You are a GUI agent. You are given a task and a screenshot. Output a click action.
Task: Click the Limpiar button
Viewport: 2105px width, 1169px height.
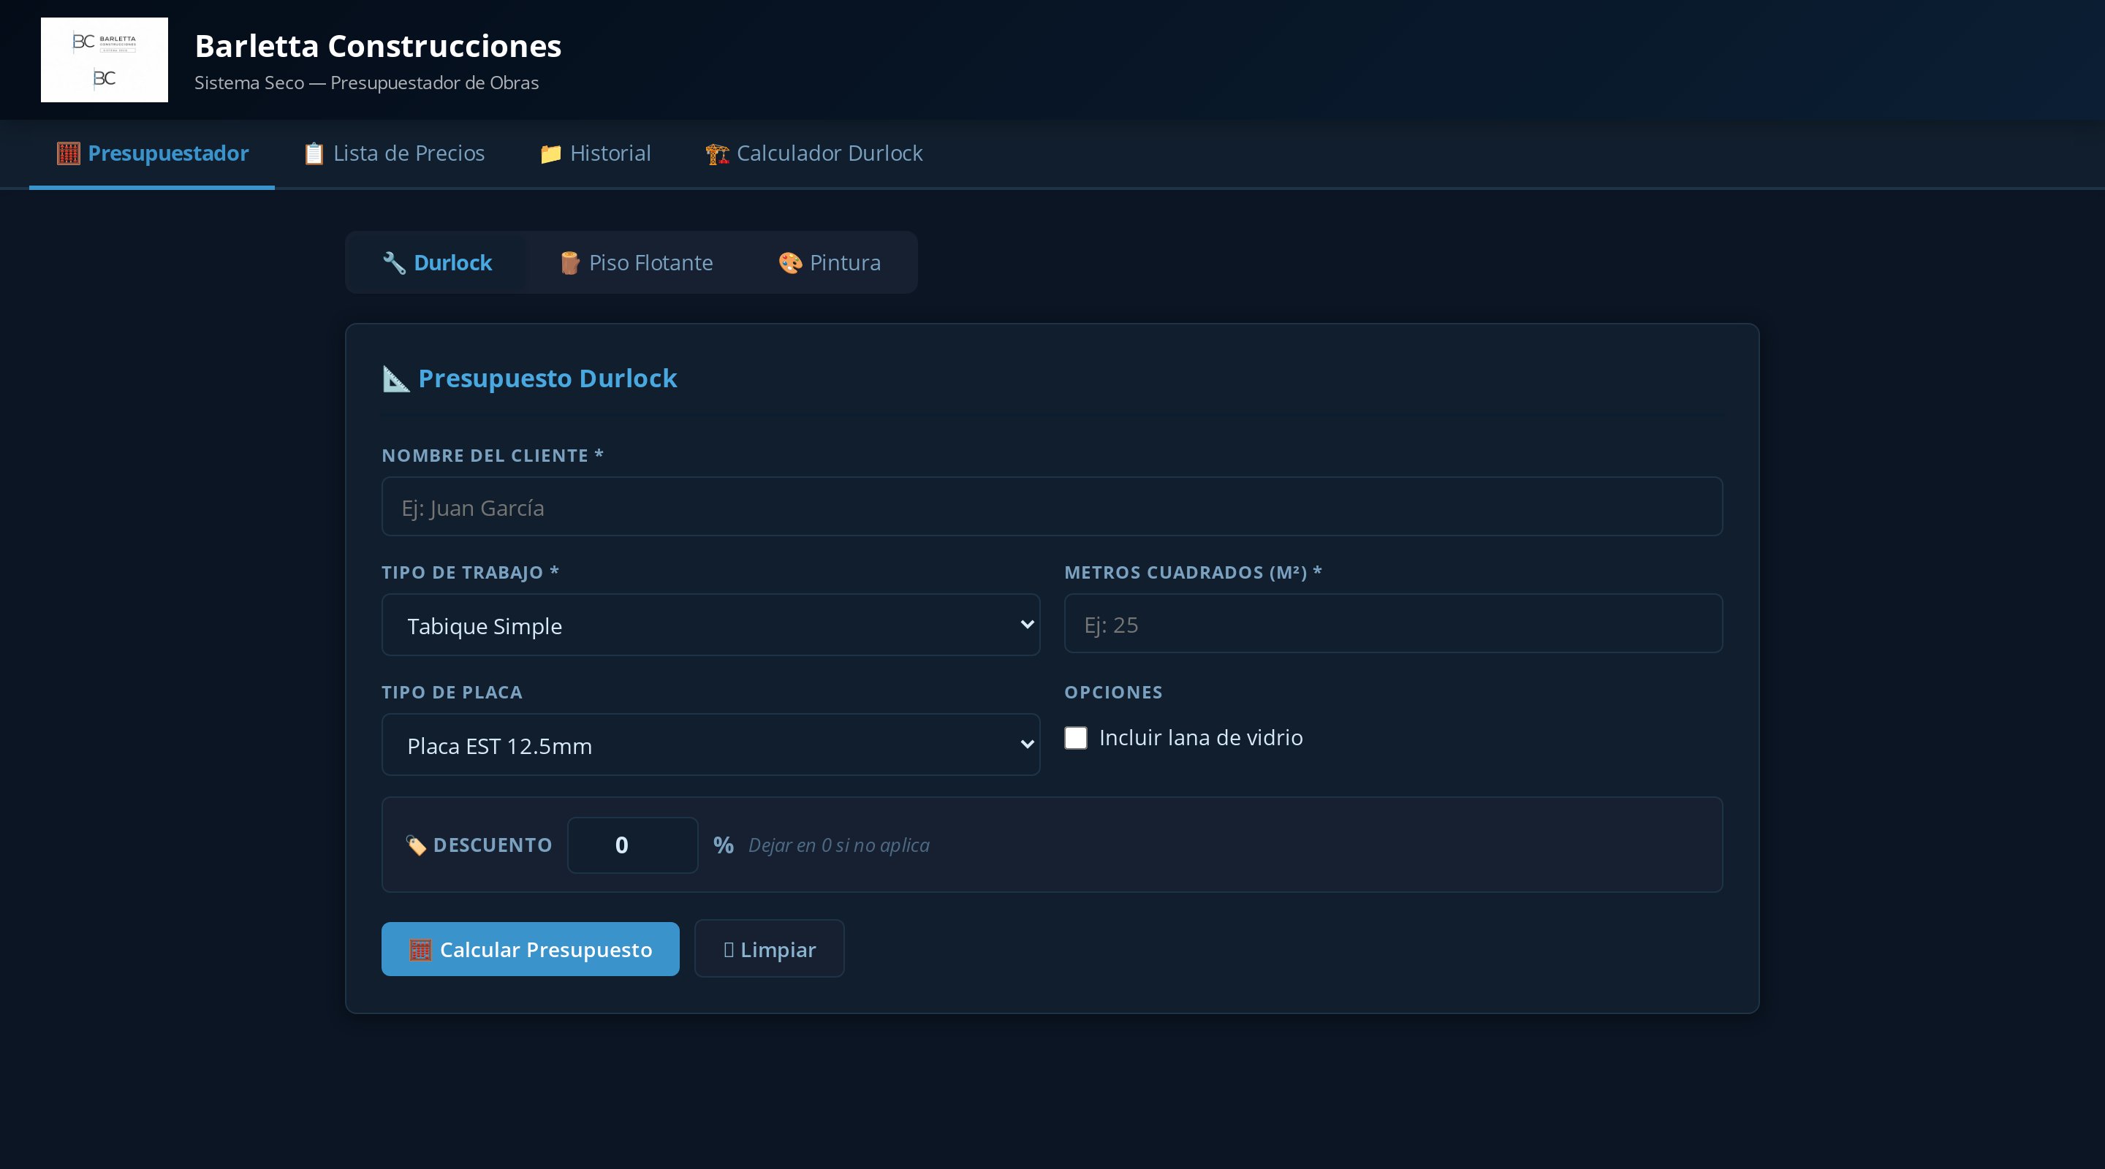coord(769,949)
